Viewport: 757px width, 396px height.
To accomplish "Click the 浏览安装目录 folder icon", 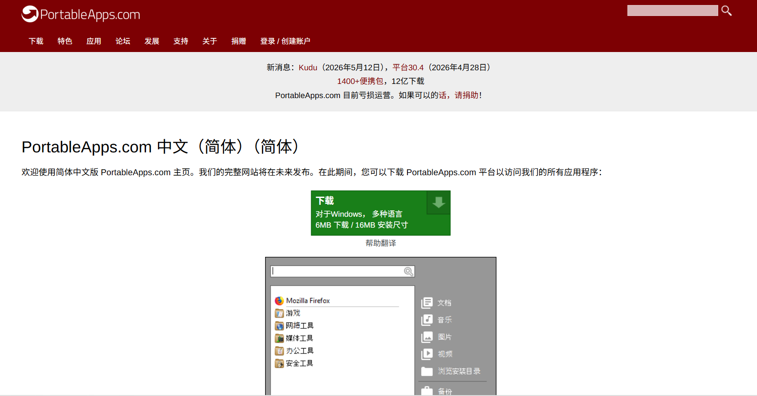I will pyautogui.click(x=427, y=371).
